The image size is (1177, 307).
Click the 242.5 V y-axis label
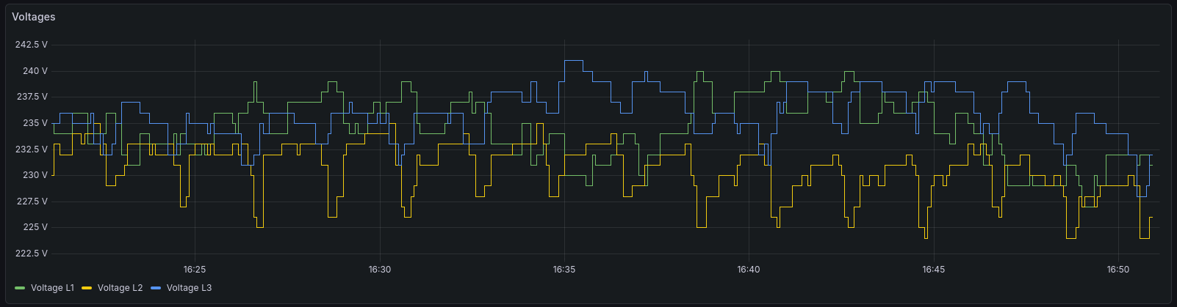(x=31, y=45)
